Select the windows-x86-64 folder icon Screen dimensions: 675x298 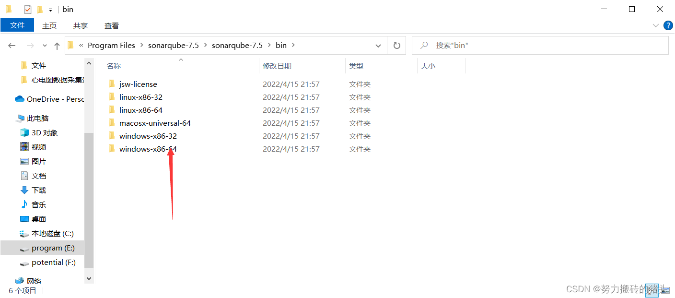112,149
